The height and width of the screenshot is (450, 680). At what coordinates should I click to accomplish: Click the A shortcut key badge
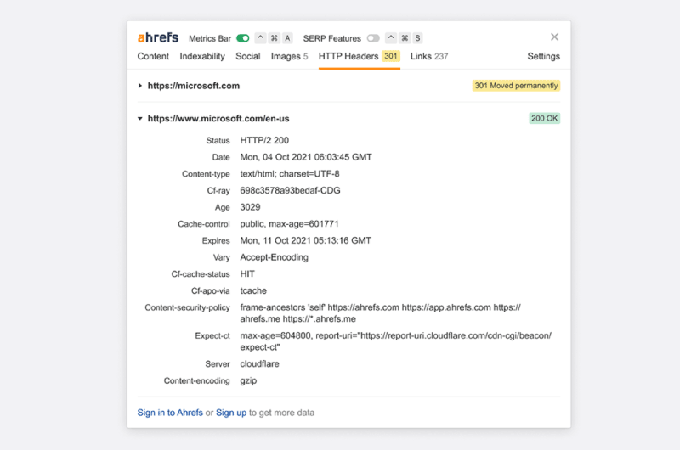(287, 38)
